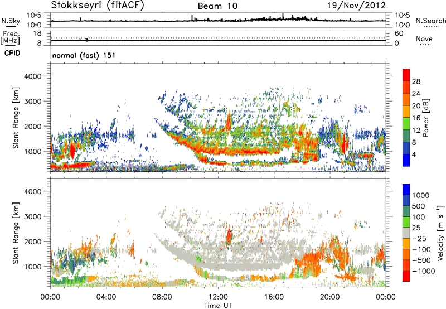446x309 pixels.
Task: Click the '3000' tick in the velocity panel
Action: pos(32,216)
